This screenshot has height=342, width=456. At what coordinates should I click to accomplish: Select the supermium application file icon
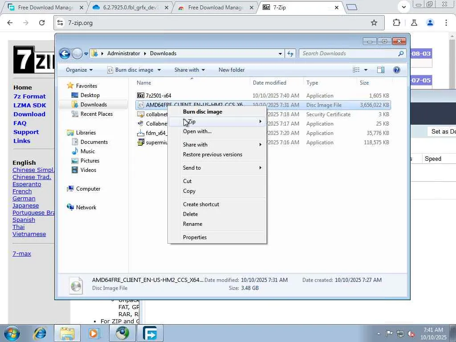(141, 142)
